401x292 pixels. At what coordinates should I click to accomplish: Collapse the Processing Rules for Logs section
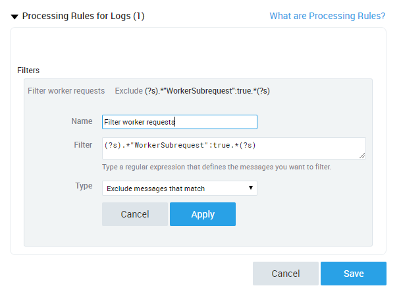14,16
